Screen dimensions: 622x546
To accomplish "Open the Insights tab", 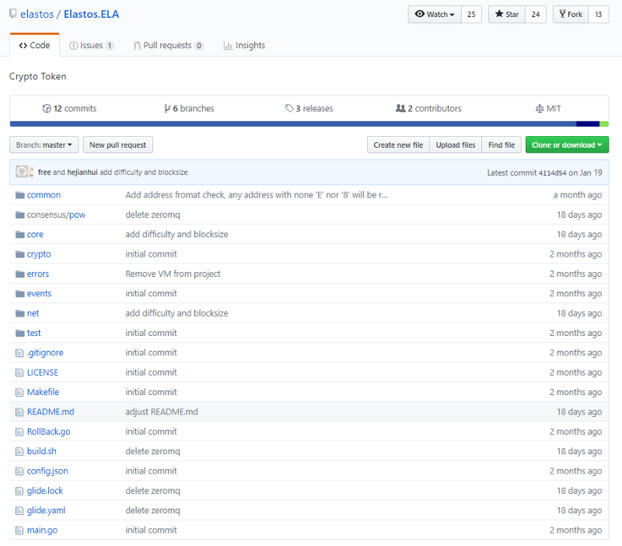I will click(x=244, y=45).
